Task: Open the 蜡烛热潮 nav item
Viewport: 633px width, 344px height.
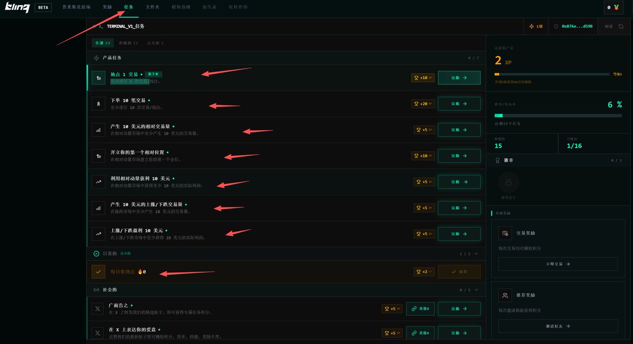Action: tap(181, 7)
